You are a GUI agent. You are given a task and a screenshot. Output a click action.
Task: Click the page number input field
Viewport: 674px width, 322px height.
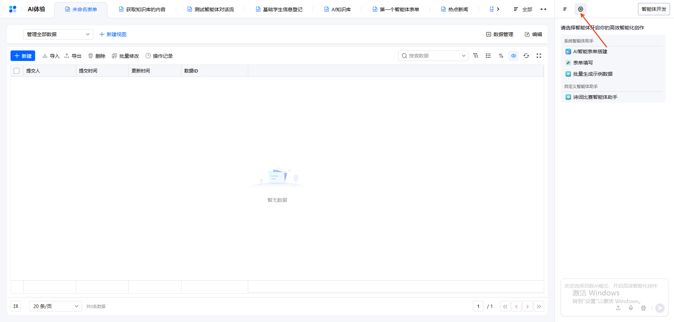click(478, 306)
